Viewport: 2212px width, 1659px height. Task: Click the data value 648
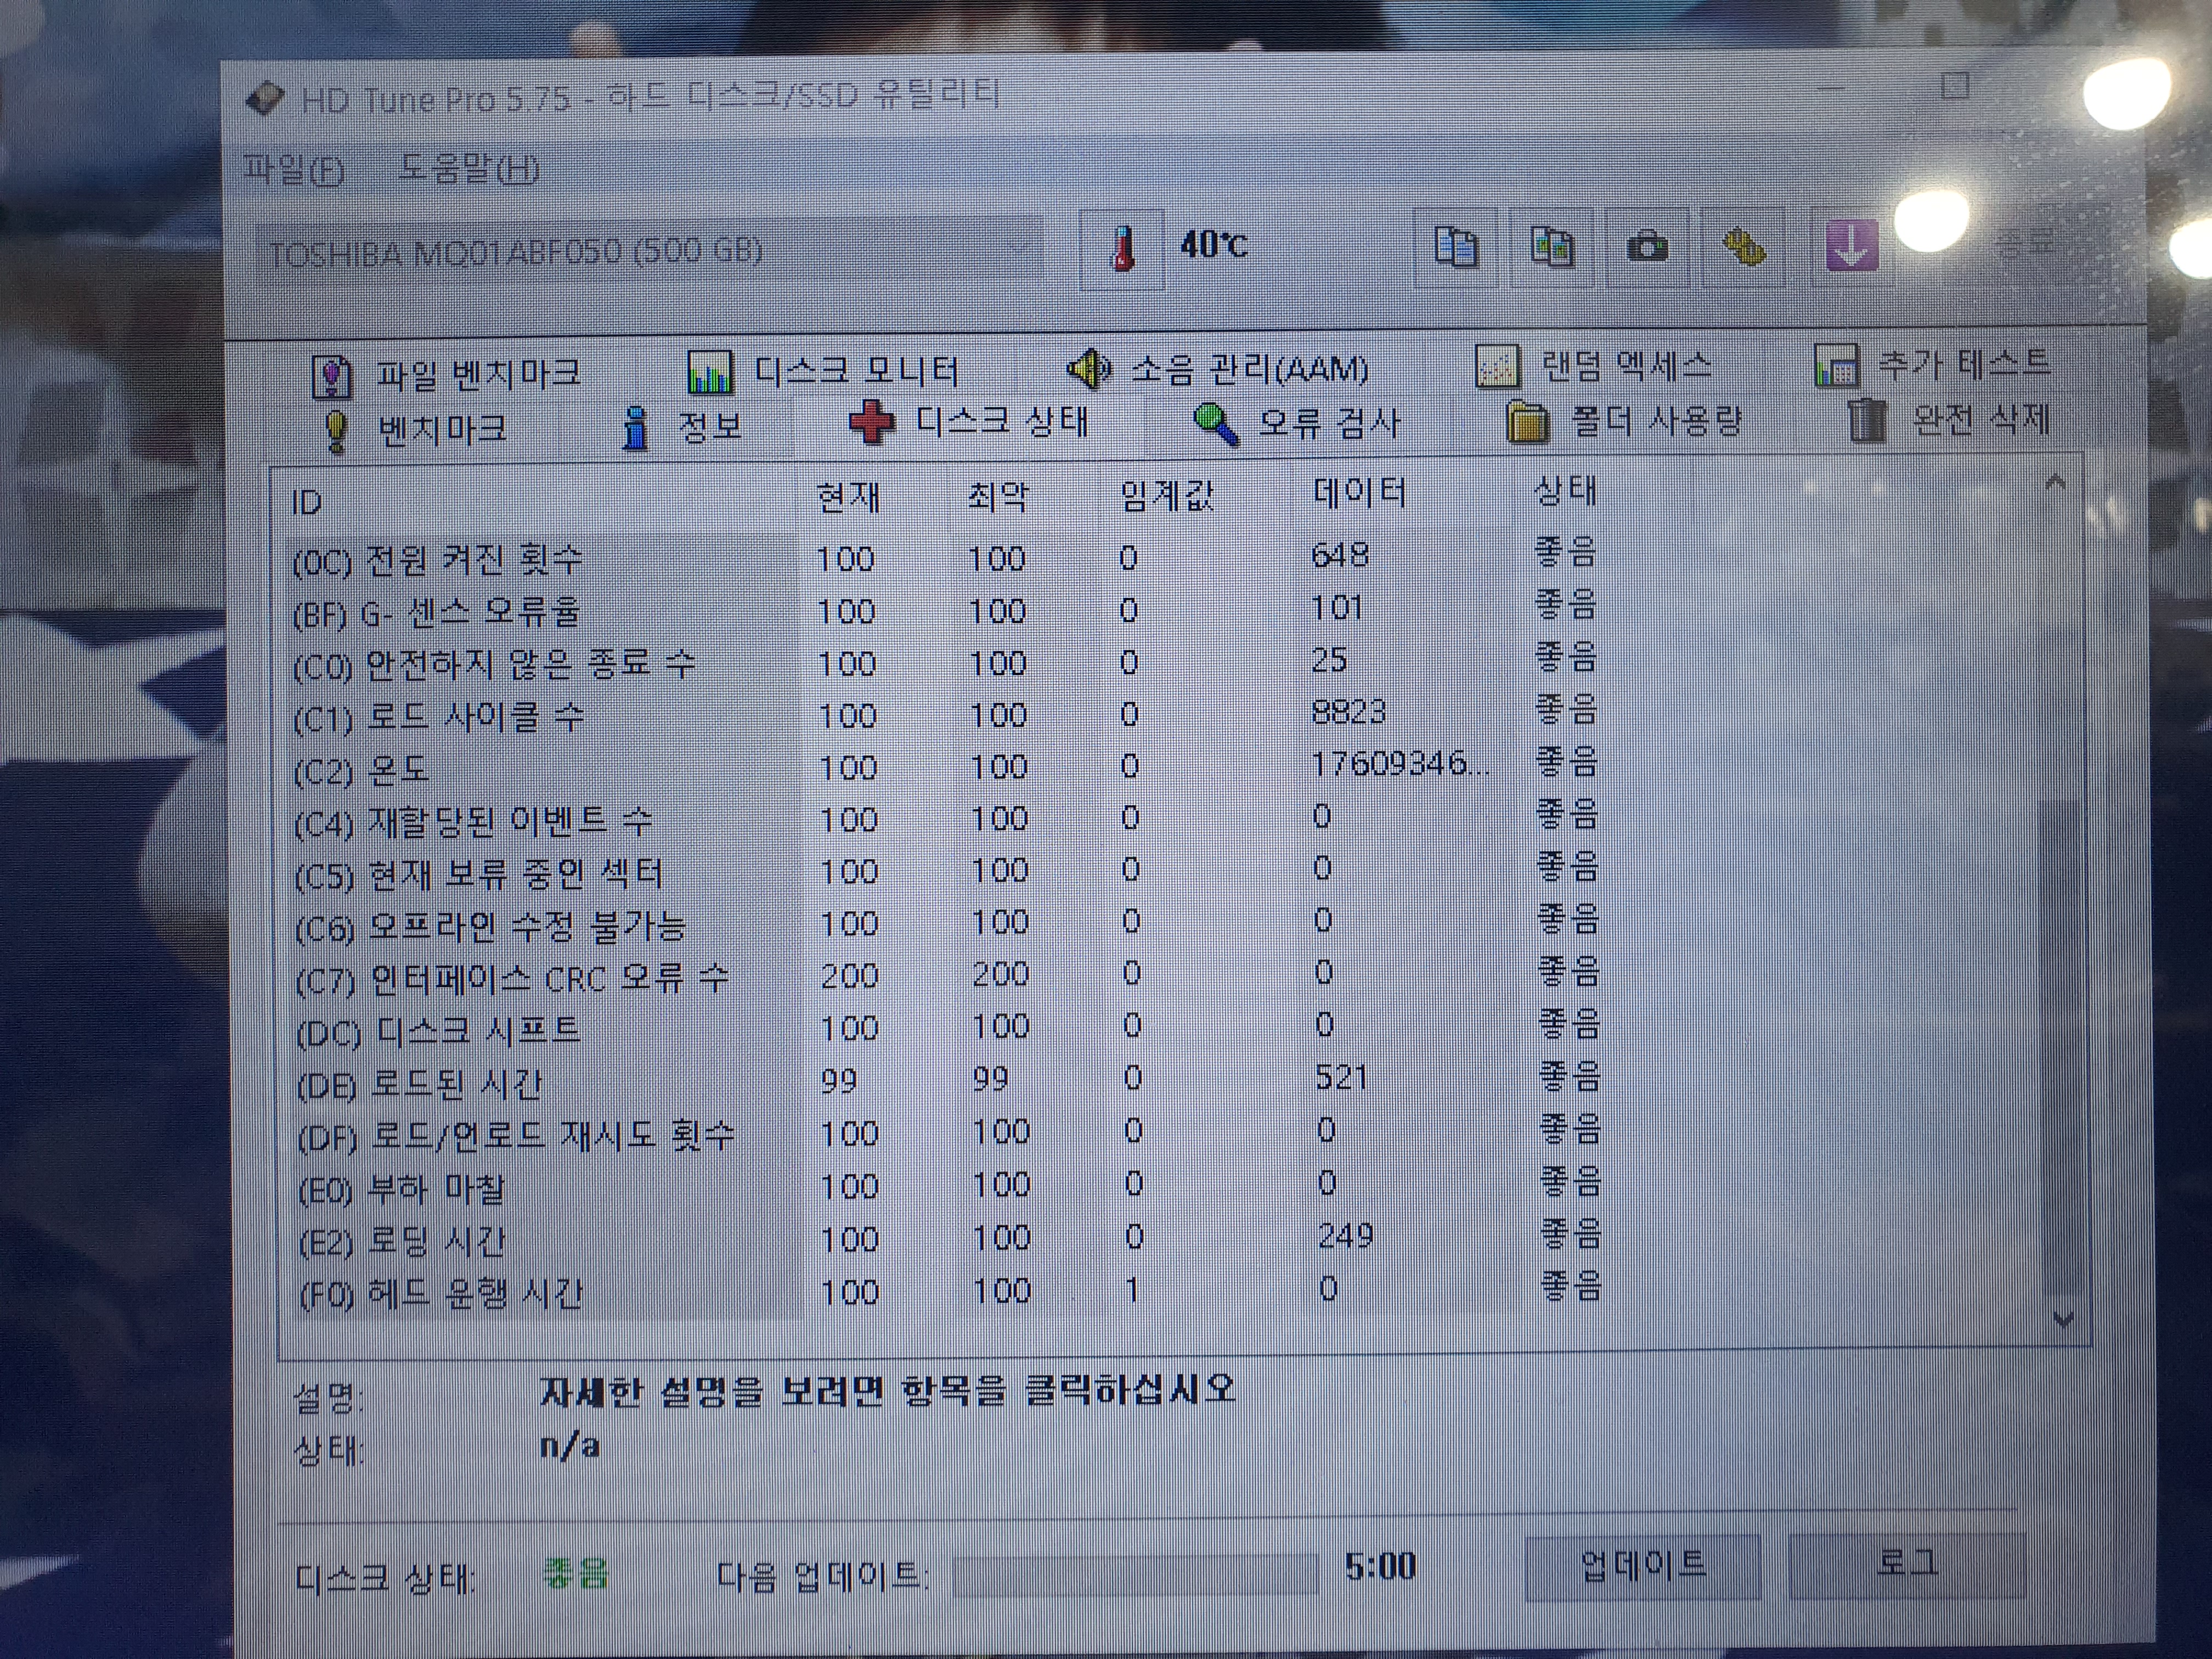tap(1339, 555)
